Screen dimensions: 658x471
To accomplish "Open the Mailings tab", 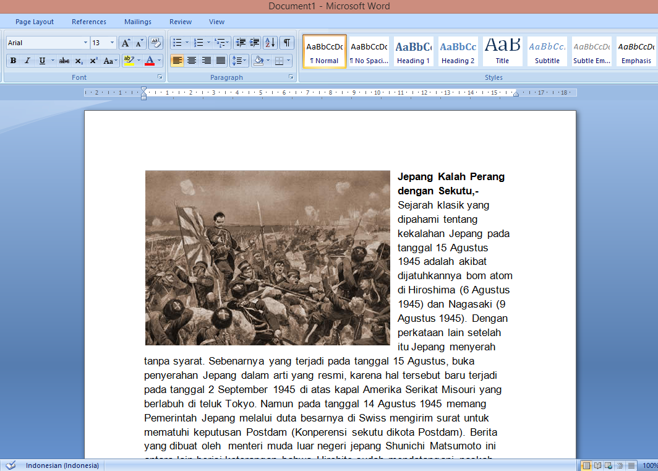I will (138, 22).
